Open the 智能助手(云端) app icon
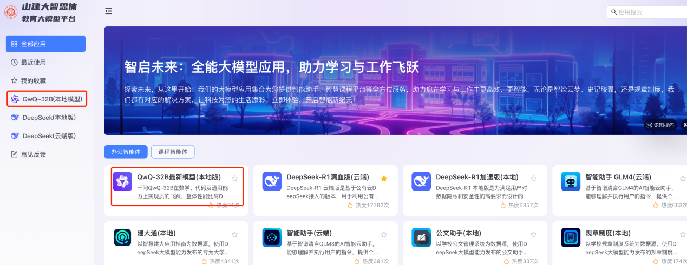Image resolution: width=687 pixels, height=265 pixels. pyautogui.click(x=272, y=237)
